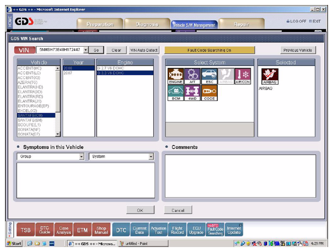Select SANTAFE(SM) in Vehicle list
The width and height of the screenshot is (333, 252).
point(36,120)
